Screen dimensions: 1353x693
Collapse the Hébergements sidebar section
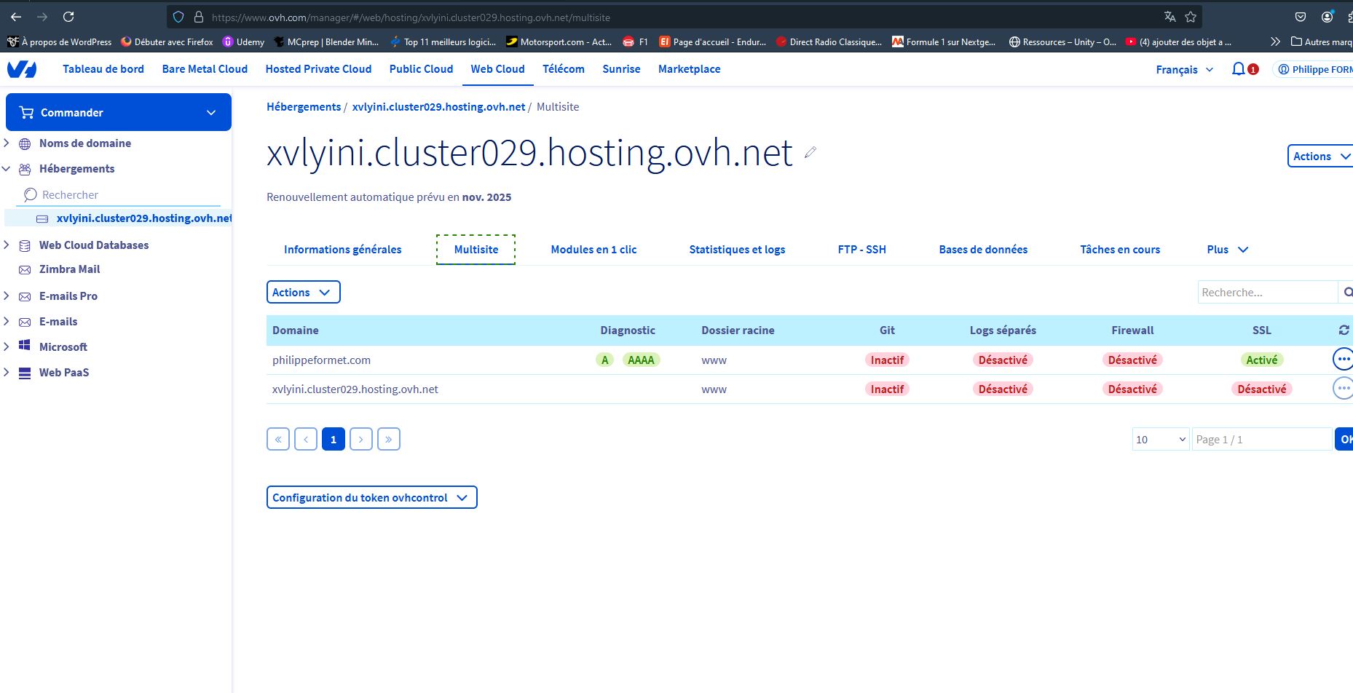coord(7,169)
